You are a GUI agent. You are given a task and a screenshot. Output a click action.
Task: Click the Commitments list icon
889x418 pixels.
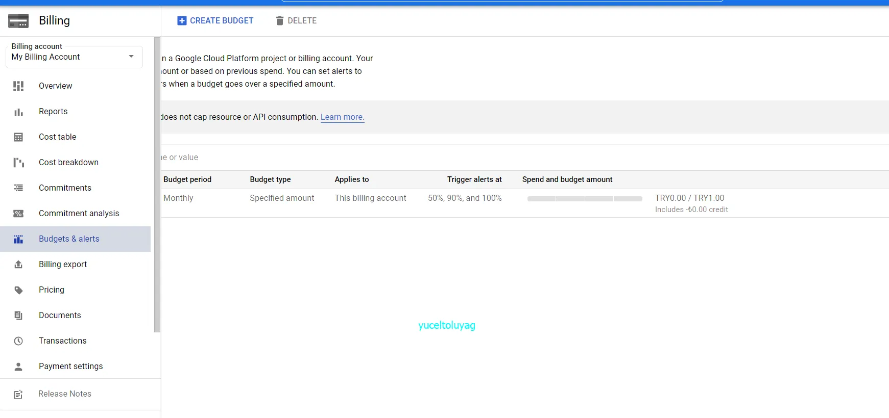tap(18, 188)
